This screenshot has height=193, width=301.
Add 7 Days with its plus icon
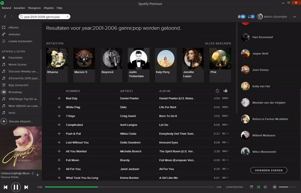(x=59, y=116)
